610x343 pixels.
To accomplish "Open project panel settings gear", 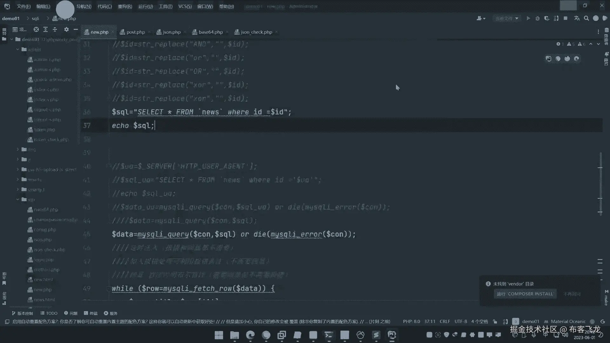I will 66,30.
